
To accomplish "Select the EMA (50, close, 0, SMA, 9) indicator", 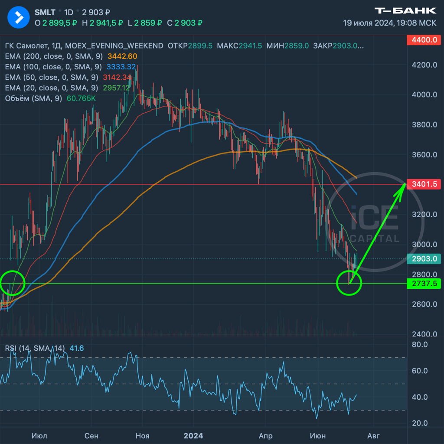I will click(52, 77).
